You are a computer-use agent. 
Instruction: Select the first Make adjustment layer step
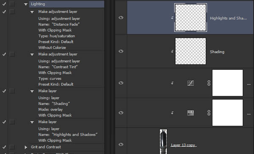58,12
